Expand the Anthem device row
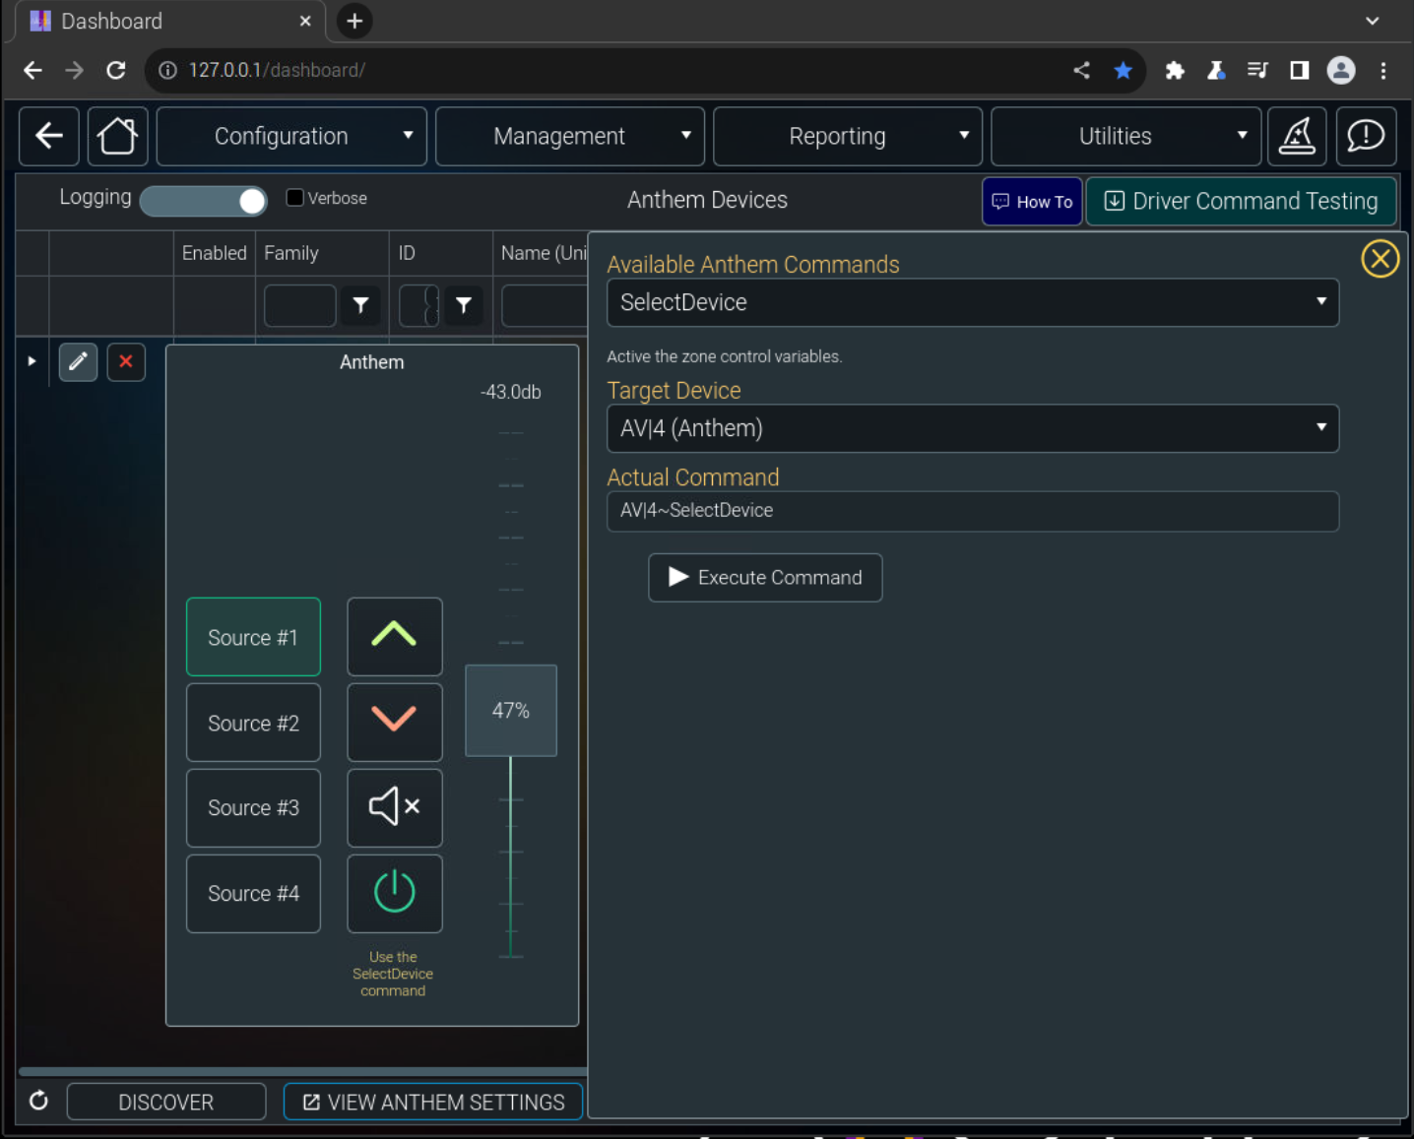 (32, 361)
